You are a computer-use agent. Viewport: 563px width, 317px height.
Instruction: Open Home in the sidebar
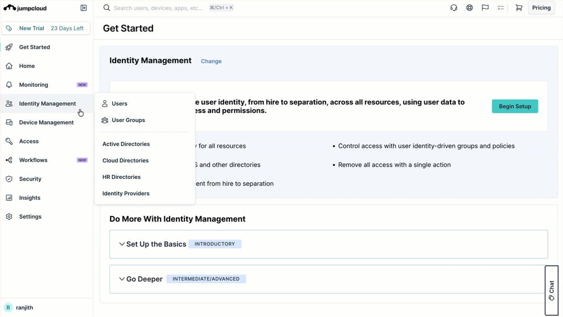click(27, 66)
